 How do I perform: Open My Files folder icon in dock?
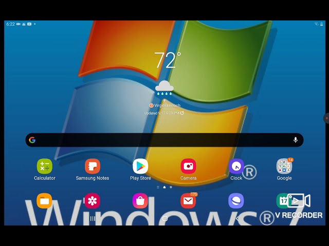[45, 201]
